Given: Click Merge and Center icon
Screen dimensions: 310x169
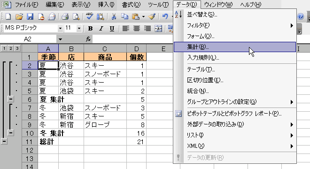Looking at the screenshot, I should pyautogui.click(x=158, y=29).
